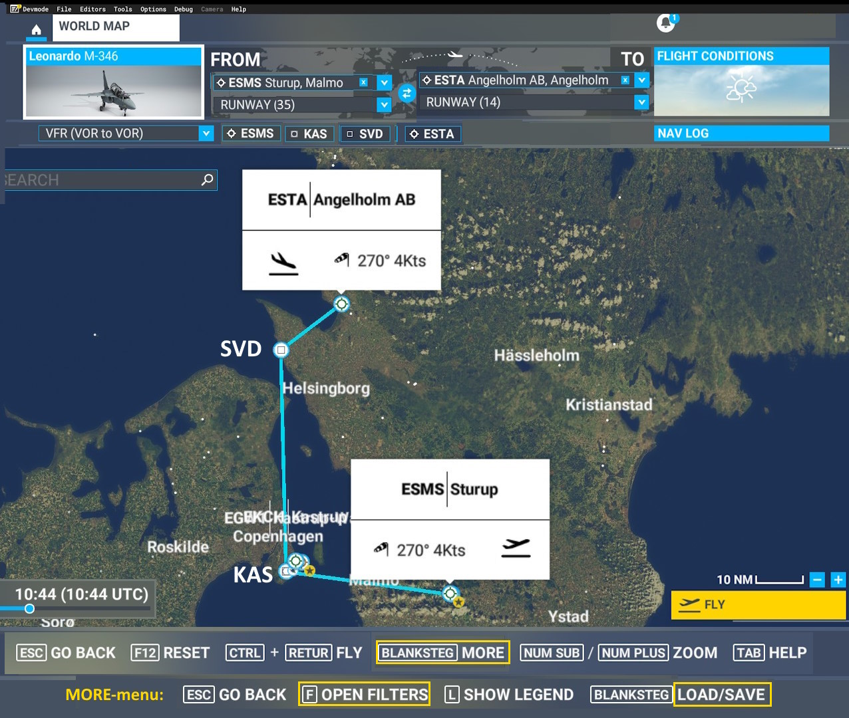The image size is (849, 718).
Task: Open the Options menu
Action: click(153, 9)
